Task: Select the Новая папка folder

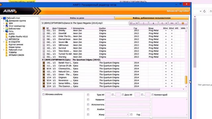Action: (15, 47)
